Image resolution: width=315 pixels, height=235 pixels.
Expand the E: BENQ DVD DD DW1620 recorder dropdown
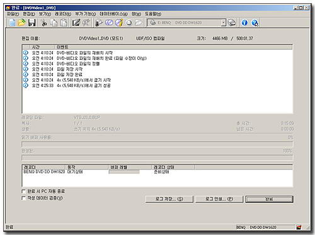point(224,23)
